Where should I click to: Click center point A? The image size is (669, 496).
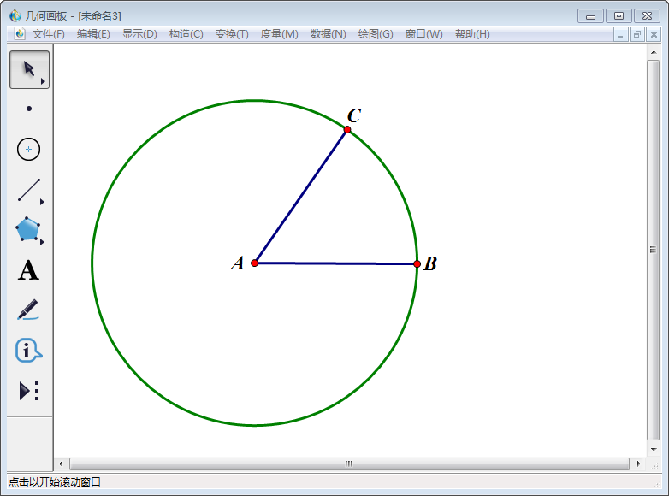point(255,263)
